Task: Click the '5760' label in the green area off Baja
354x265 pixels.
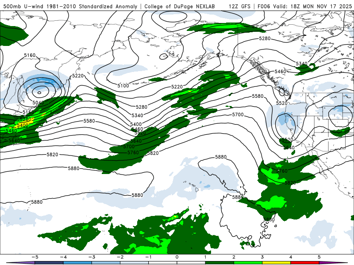Action: point(281,171)
